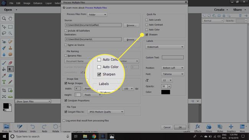Viewport: 249px width, 140px height.
Task: Open the Photo Bin panel
Action: (7, 128)
